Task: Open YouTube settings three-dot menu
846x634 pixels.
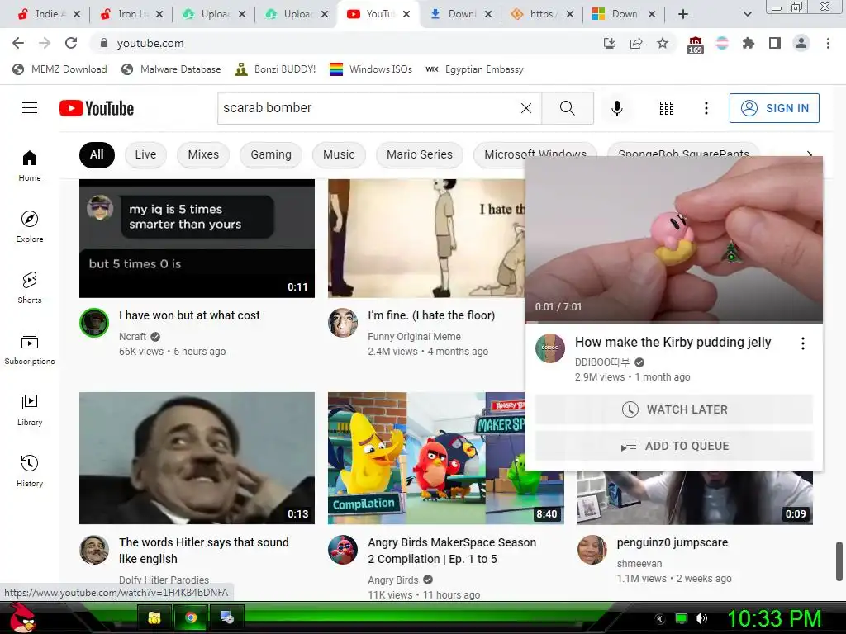Action: click(x=706, y=108)
